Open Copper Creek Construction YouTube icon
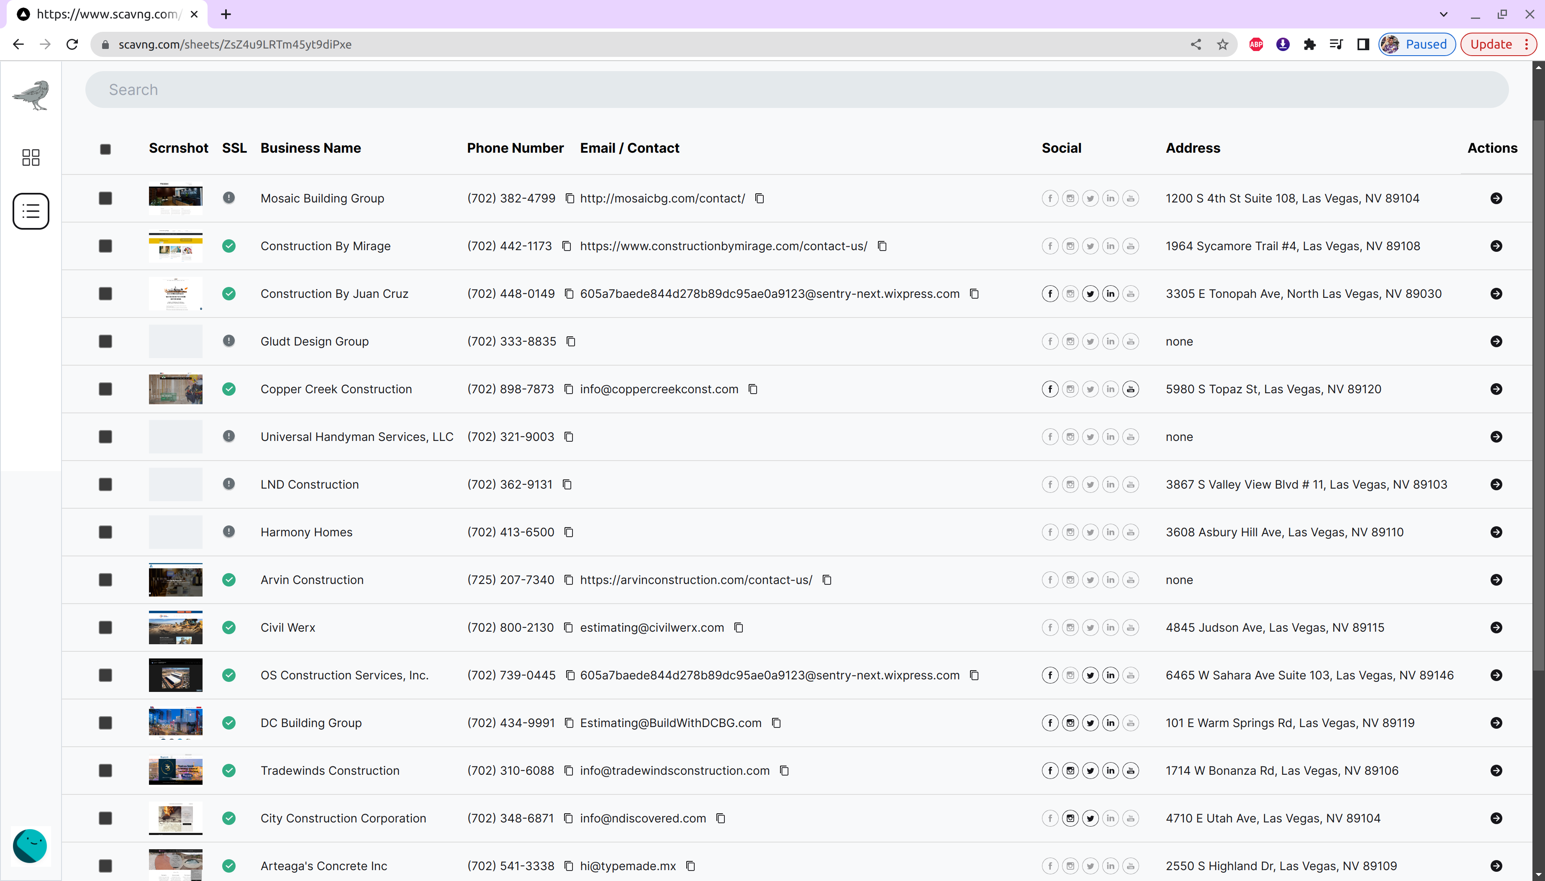The image size is (1545, 881). pos(1130,389)
